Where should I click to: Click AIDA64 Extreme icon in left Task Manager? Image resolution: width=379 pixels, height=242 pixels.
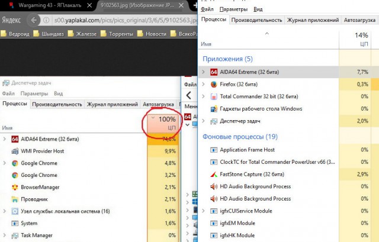click(15, 139)
